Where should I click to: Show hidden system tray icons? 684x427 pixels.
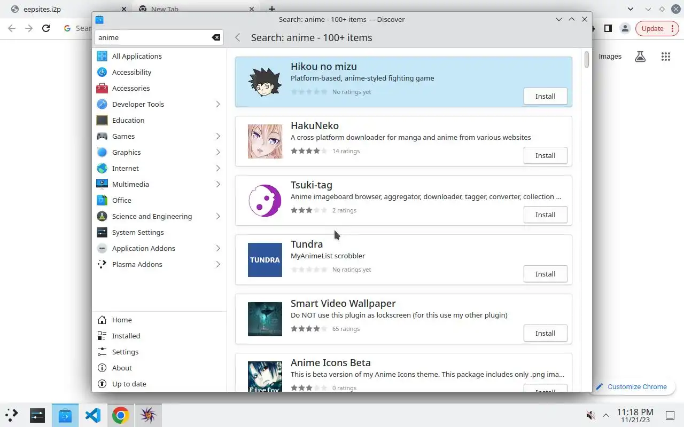[606, 415]
